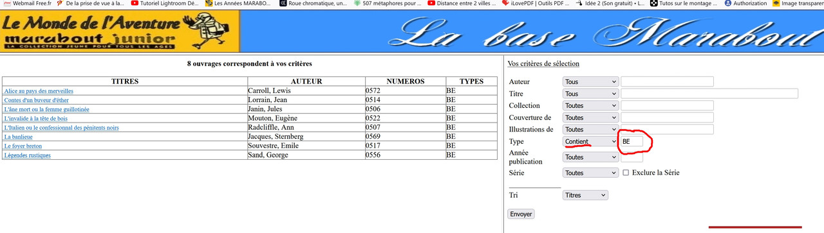Select author cell 'Carroll, Lewis'
Screen dimensions: 824x233
[306, 91]
